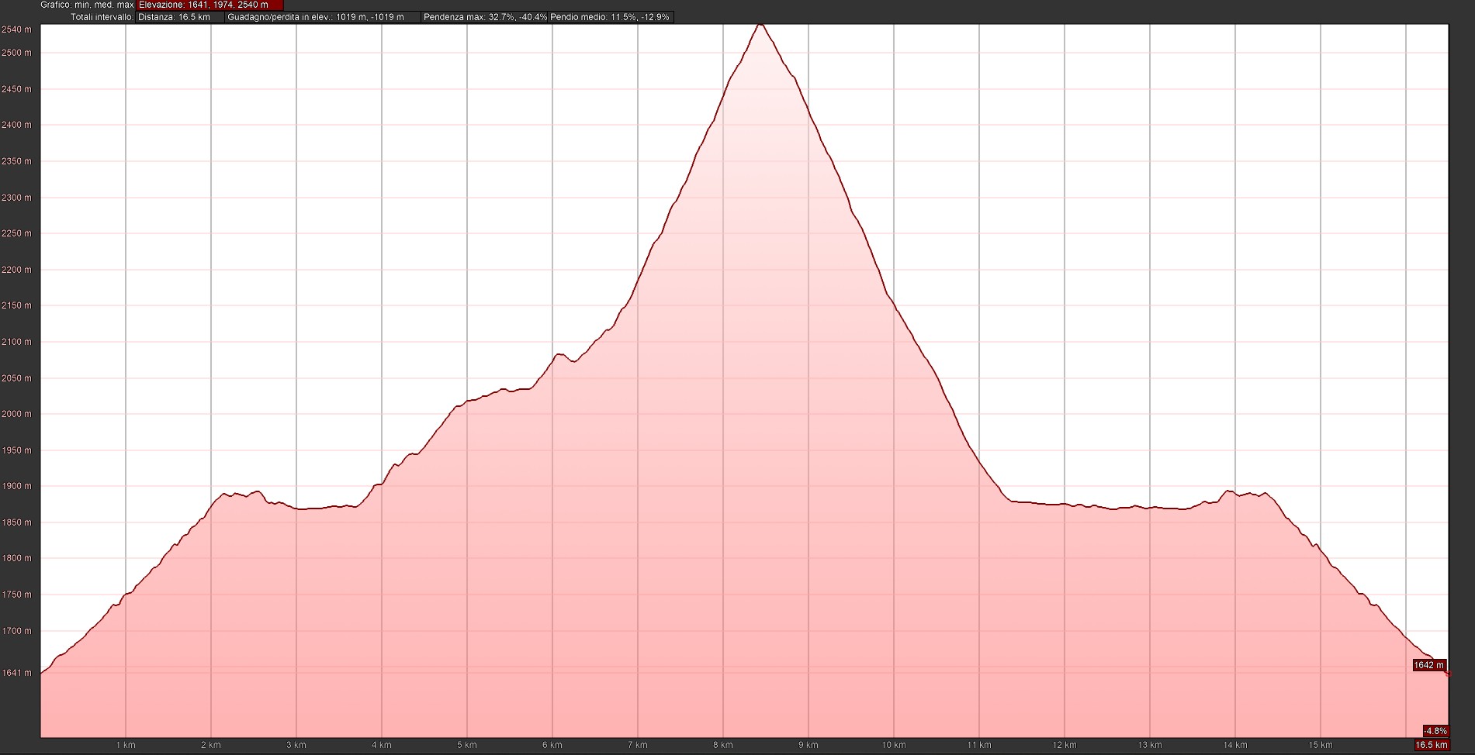Click the 'Grafico: min. med. max' label
This screenshot has height=755, width=1475.
coord(87,5)
